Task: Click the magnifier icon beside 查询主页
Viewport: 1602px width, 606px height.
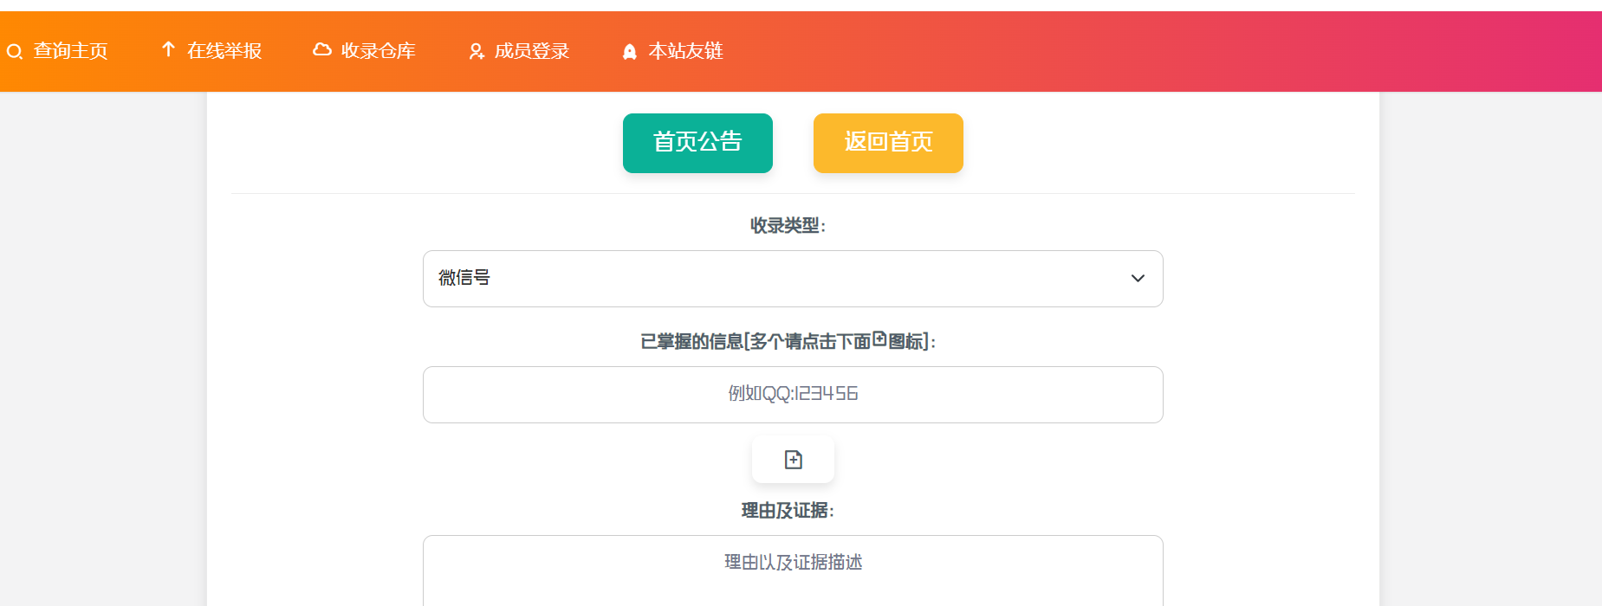Action: click(x=15, y=52)
